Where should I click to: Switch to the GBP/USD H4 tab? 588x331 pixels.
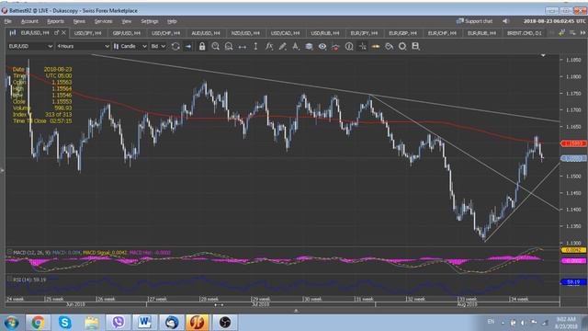127,33
